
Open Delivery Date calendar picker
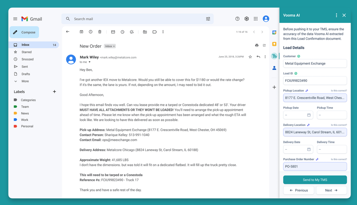tap(309, 149)
